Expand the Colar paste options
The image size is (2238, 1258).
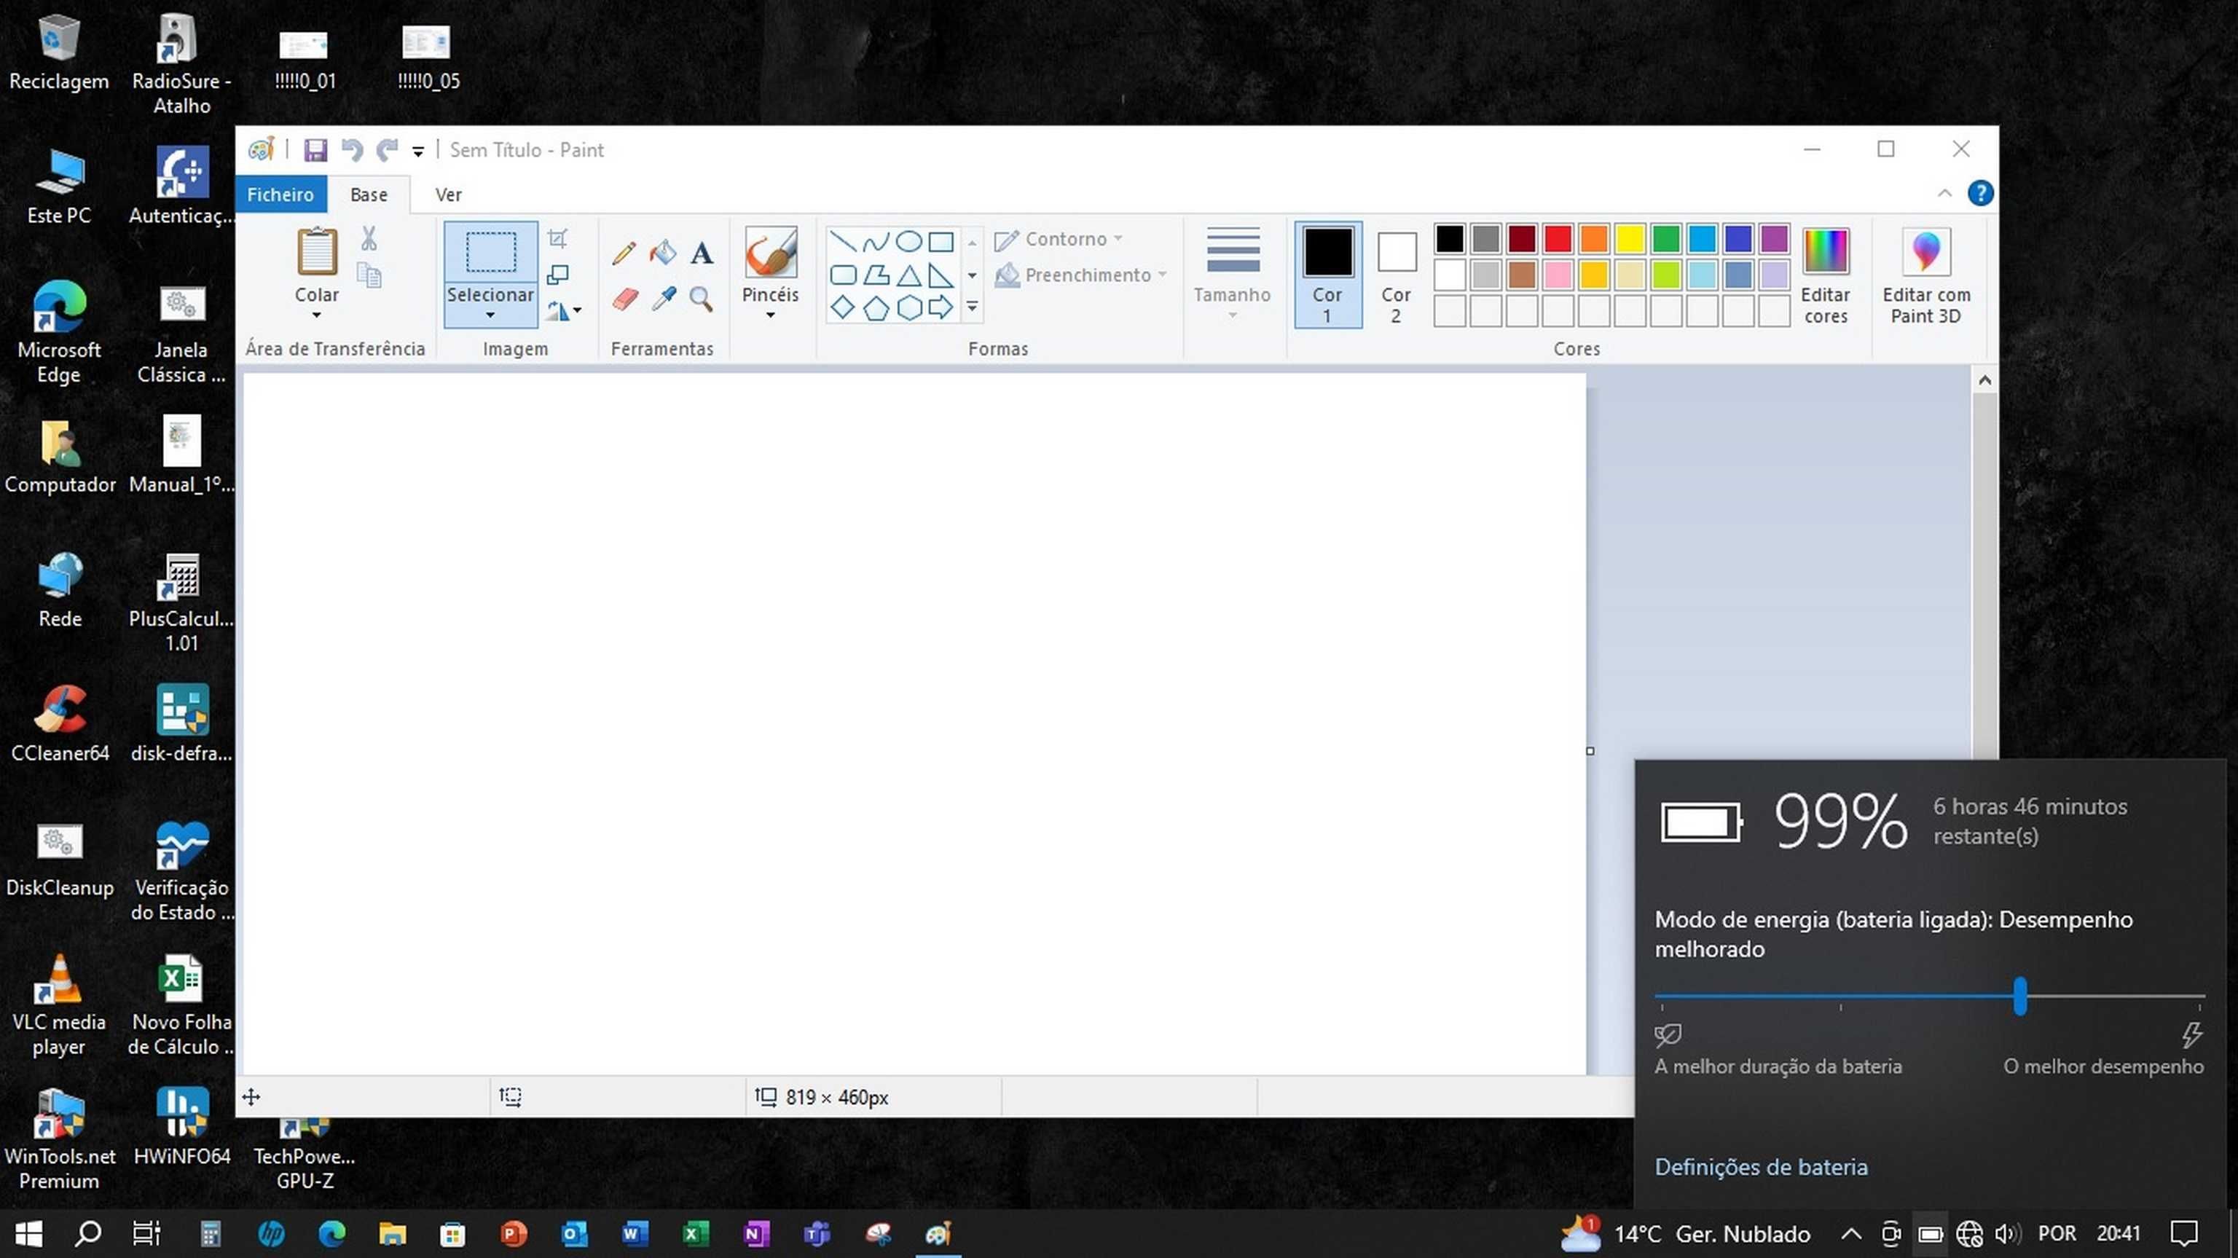point(316,315)
